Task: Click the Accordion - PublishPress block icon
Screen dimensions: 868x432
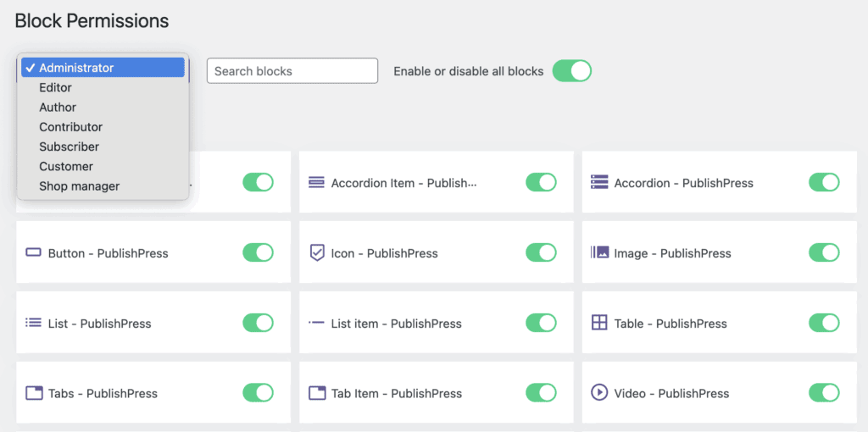Action: [599, 182]
